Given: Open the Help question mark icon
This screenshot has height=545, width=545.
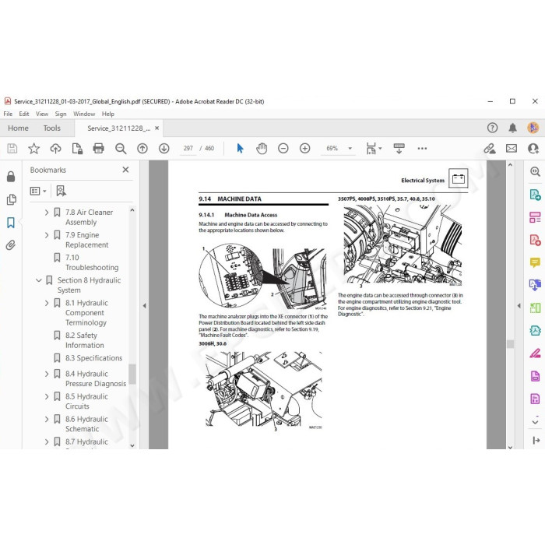Looking at the screenshot, I should pos(492,128).
